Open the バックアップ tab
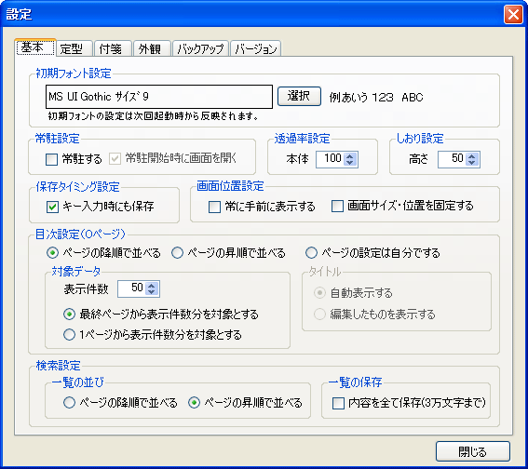 point(201,48)
